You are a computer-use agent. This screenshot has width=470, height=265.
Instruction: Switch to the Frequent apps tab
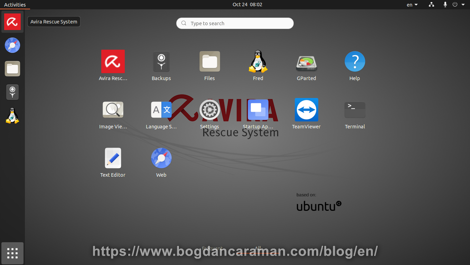click(x=212, y=248)
